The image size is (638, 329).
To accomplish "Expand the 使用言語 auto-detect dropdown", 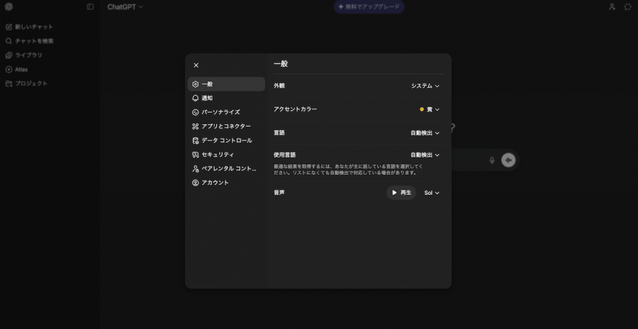I will point(425,155).
